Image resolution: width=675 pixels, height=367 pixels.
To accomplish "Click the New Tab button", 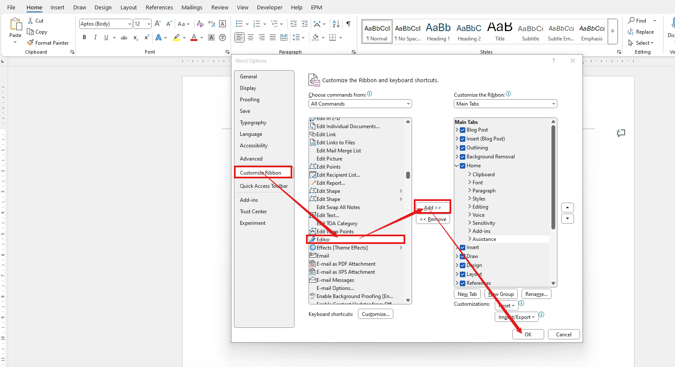I will pyautogui.click(x=467, y=294).
